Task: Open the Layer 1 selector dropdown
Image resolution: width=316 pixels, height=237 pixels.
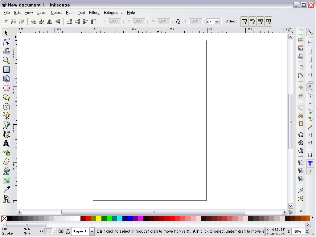Action: [x=92, y=231]
